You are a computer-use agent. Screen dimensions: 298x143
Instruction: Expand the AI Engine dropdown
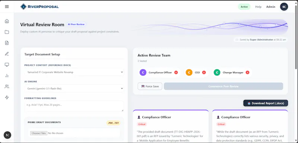[74, 88]
